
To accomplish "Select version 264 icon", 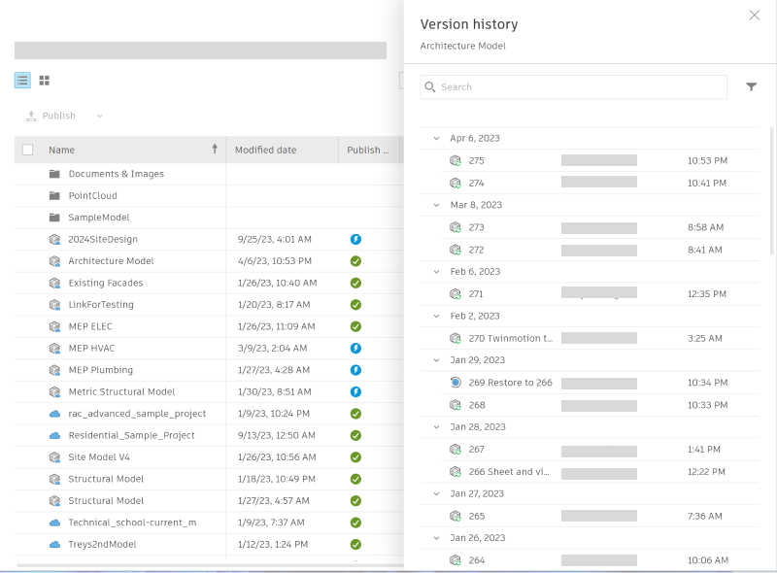I will point(456,560).
